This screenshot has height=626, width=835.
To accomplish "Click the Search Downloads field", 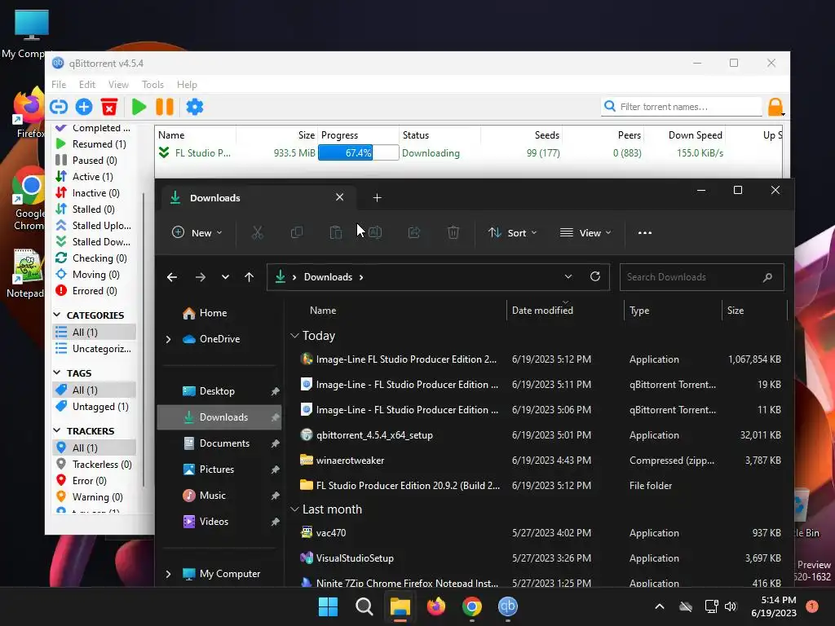I will pos(701,277).
